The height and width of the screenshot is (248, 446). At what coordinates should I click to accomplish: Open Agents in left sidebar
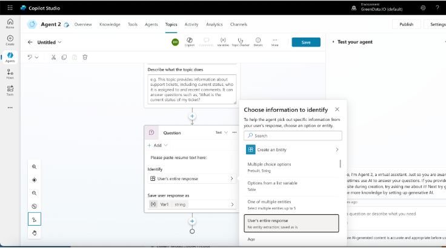(x=10, y=57)
